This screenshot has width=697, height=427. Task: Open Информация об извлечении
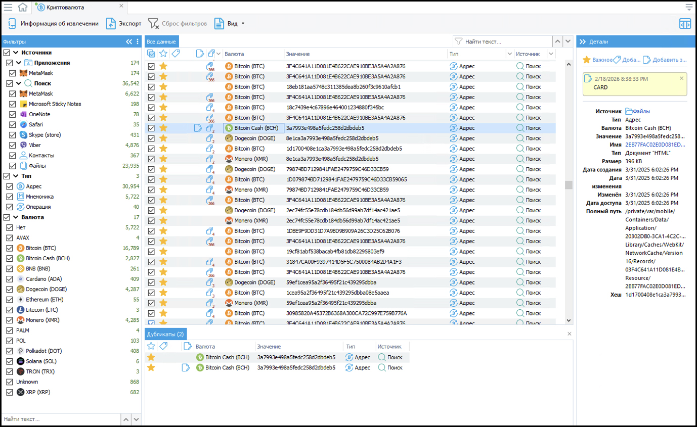(x=53, y=24)
